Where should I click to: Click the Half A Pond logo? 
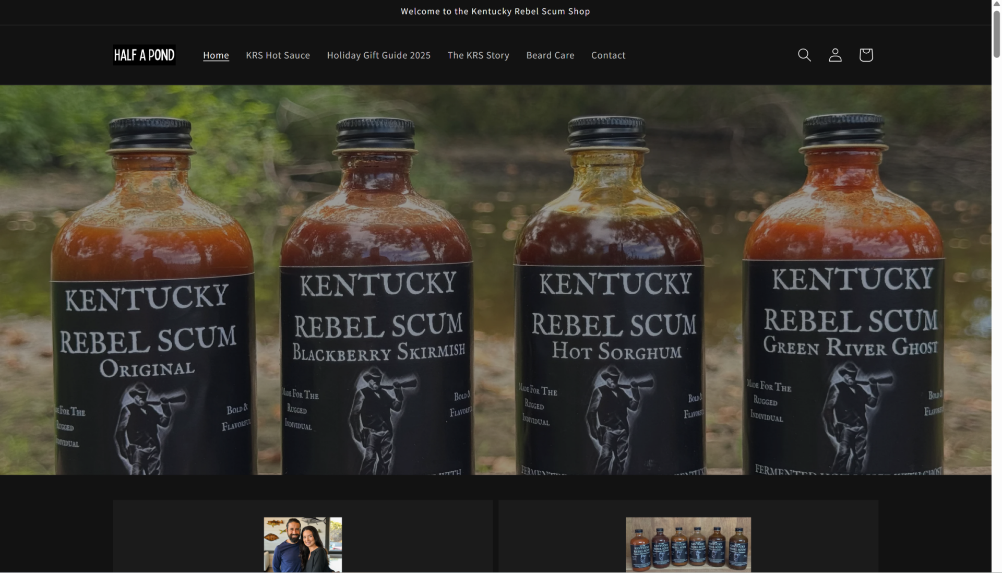[144, 55]
